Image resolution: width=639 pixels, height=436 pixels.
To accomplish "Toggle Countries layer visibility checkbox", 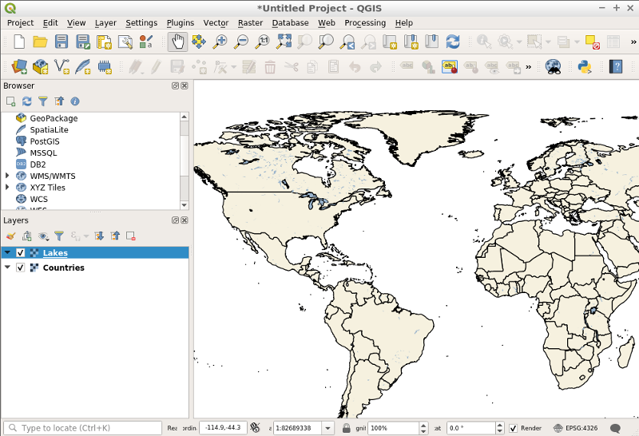I will [x=21, y=268].
